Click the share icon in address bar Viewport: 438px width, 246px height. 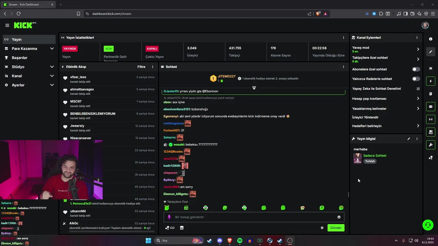309,14
